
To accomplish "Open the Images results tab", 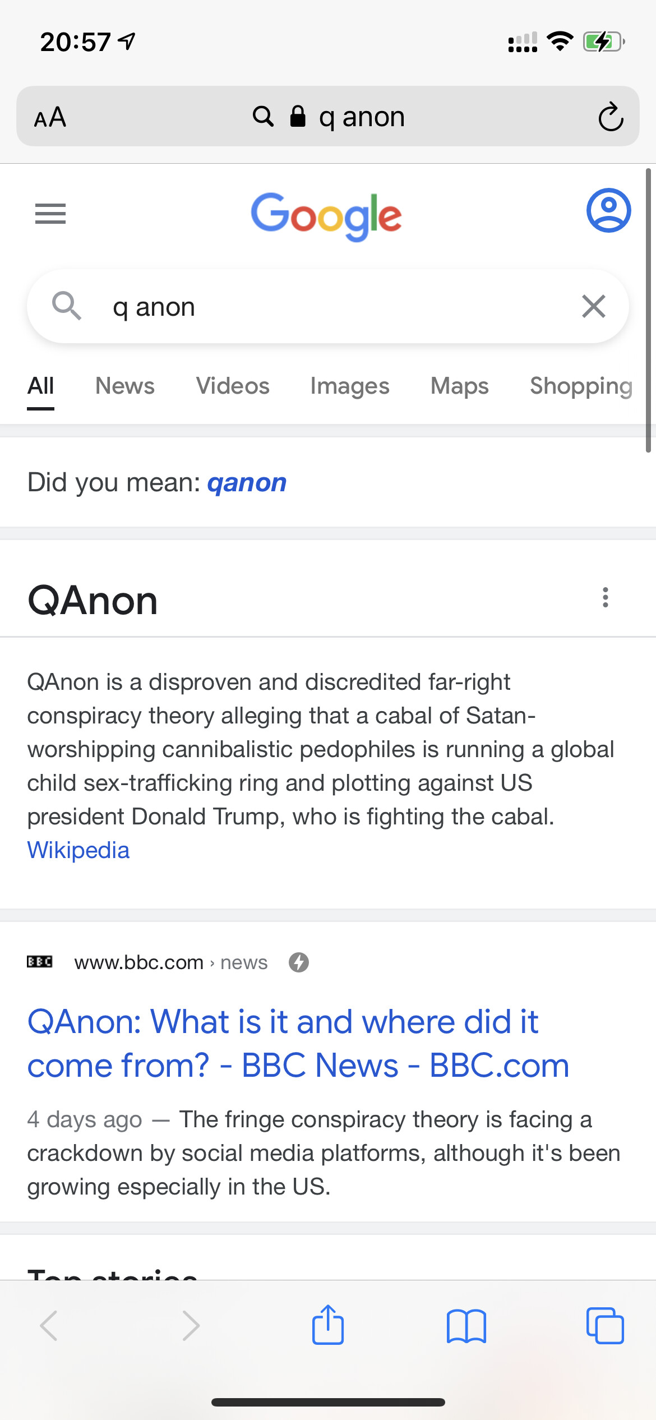I will (x=350, y=386).
